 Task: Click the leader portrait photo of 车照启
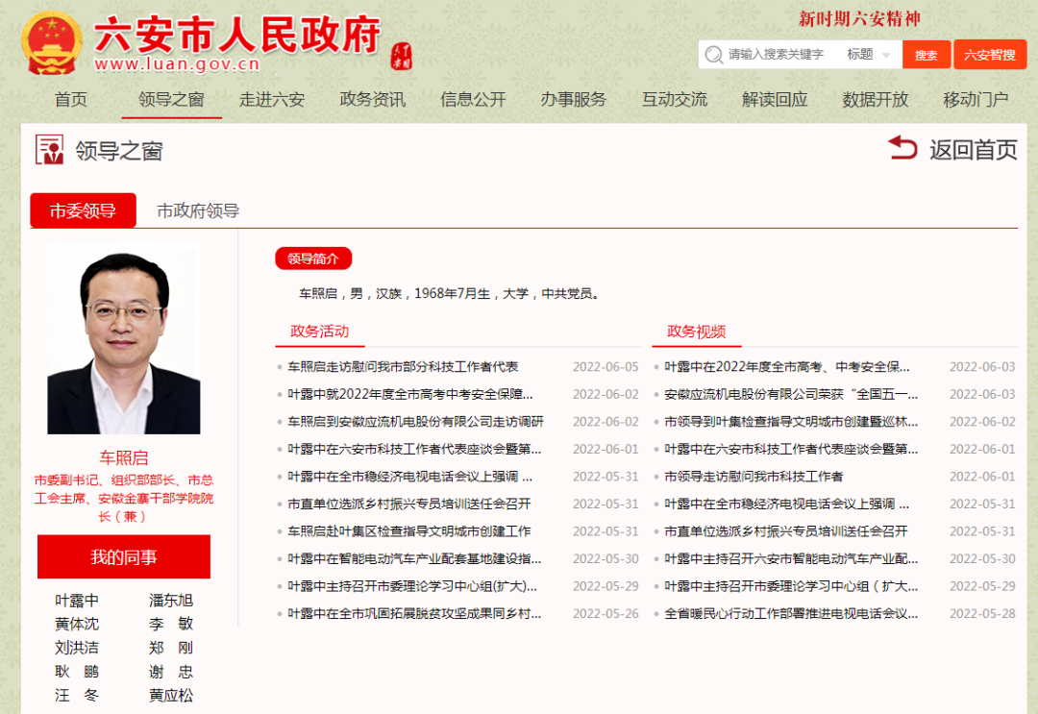(x=123, y=340)
